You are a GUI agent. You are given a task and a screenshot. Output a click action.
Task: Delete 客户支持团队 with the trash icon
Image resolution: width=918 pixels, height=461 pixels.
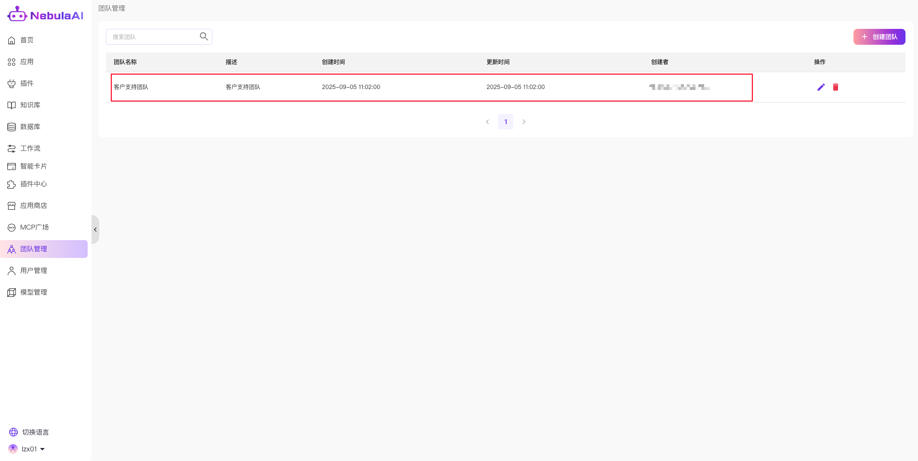(x=836, y=87)
